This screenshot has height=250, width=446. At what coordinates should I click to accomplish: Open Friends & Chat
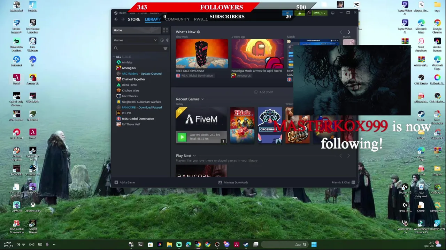(344, 182)
